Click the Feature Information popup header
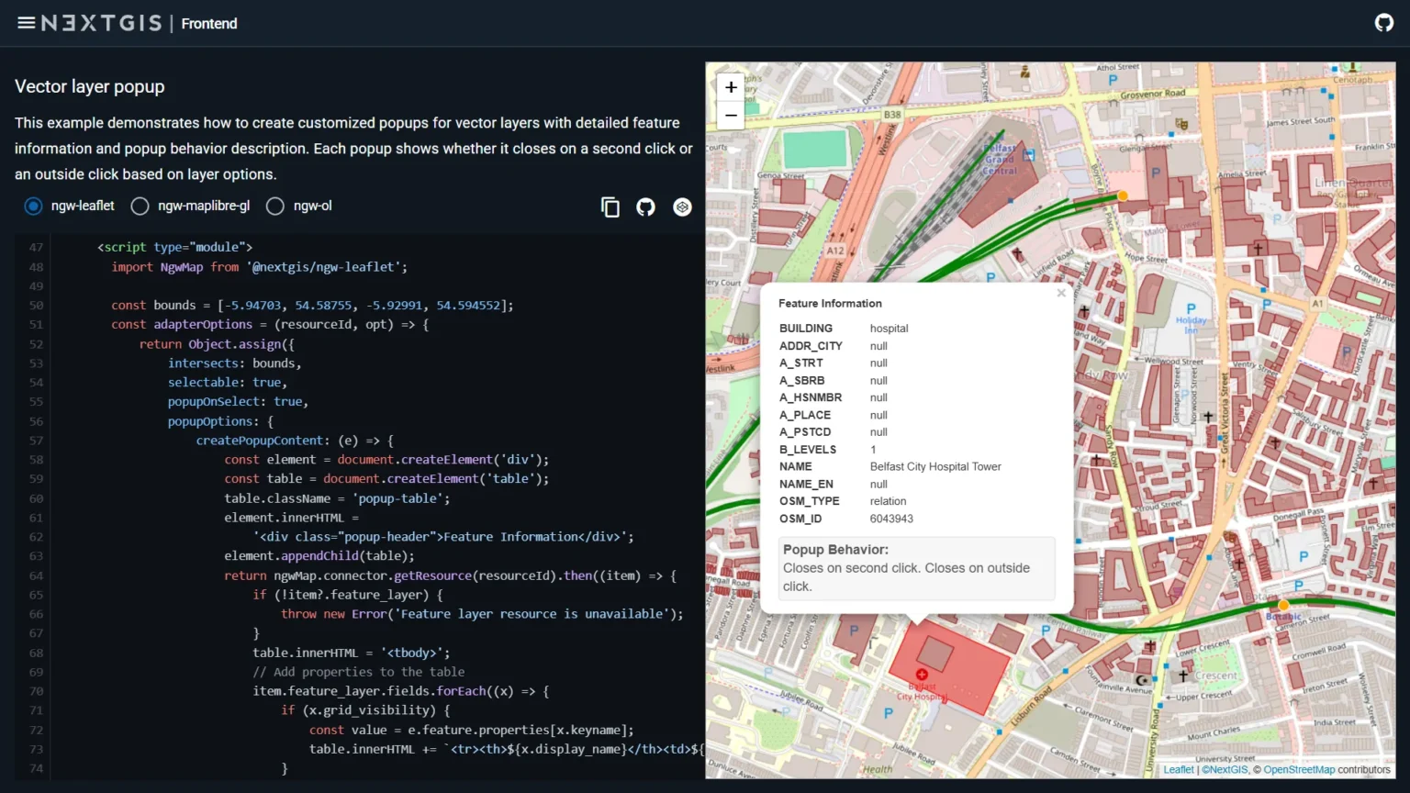This screenshot has height=793, width=1410. 830,304
